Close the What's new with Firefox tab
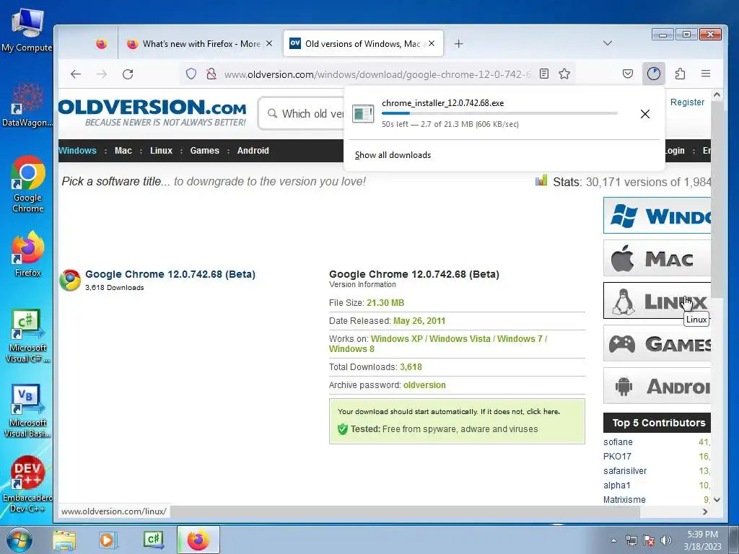Viewport: 739px width, 554px height. pyautogui.click(x=269, y=43)
